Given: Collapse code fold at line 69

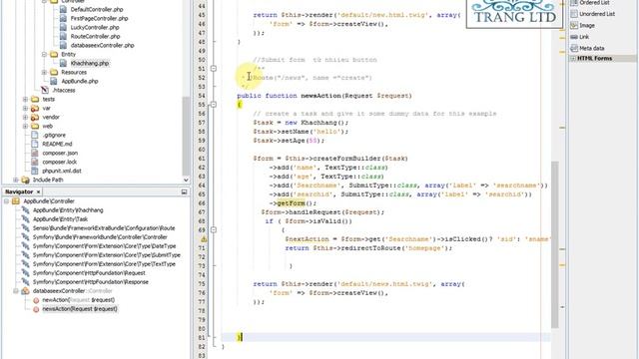Looking at the screenshot, I should point(213,229).
